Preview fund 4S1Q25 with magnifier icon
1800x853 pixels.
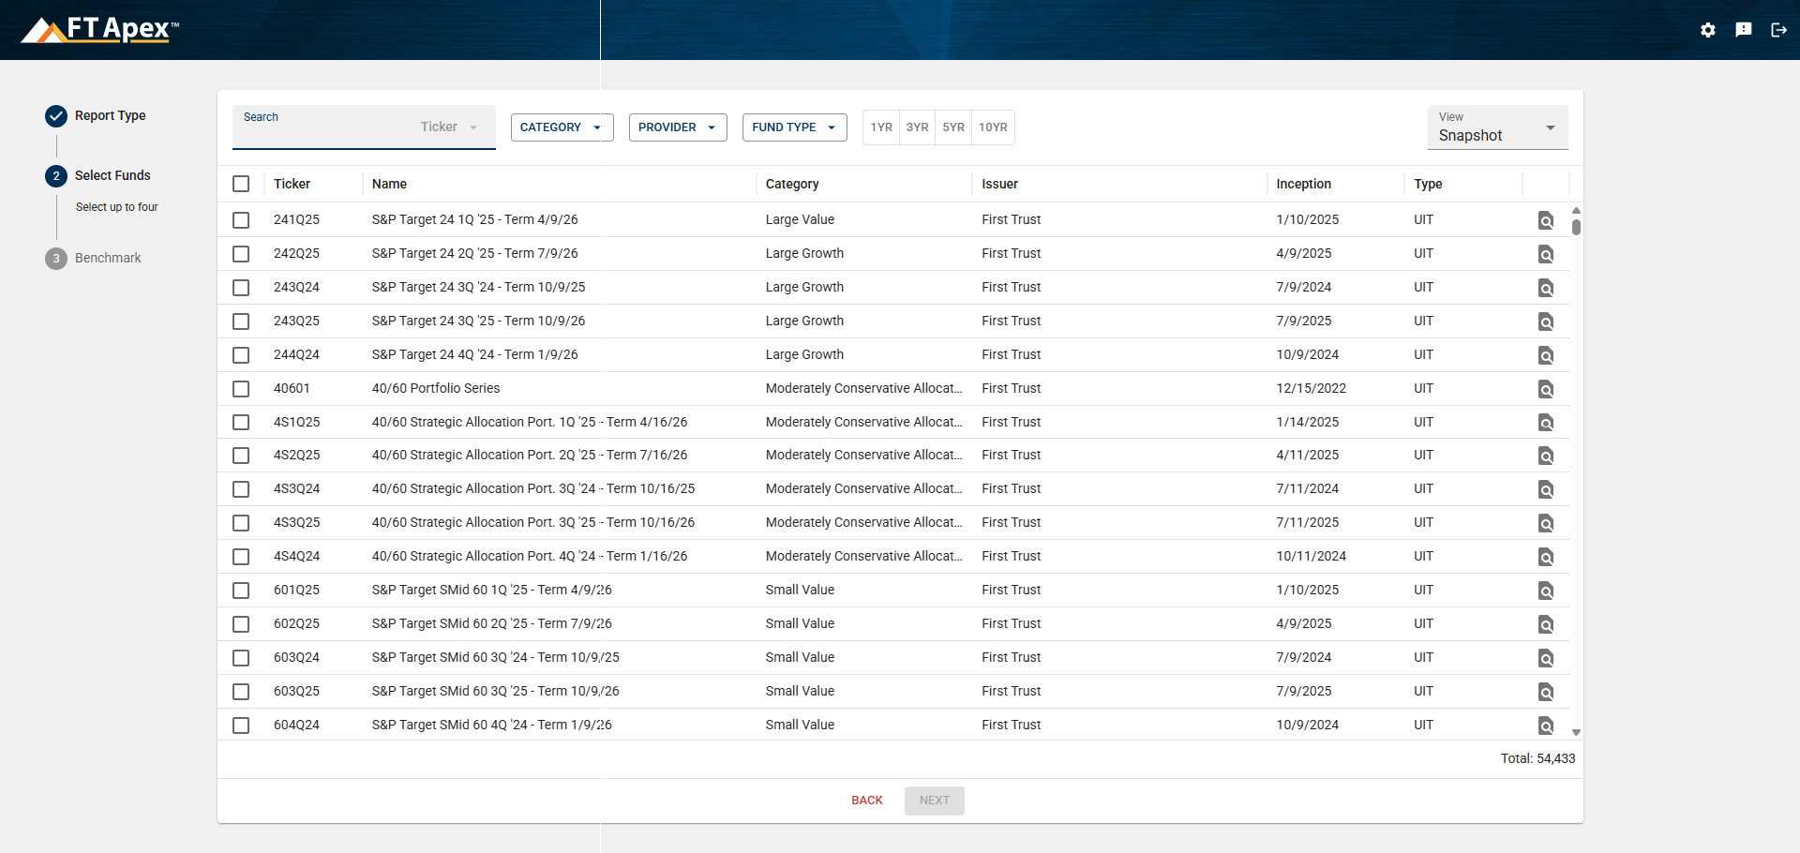point(1546,423)
